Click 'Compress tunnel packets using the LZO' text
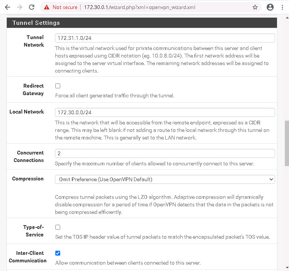The width and height of the screenshot is (289, 271). (164, 204)
